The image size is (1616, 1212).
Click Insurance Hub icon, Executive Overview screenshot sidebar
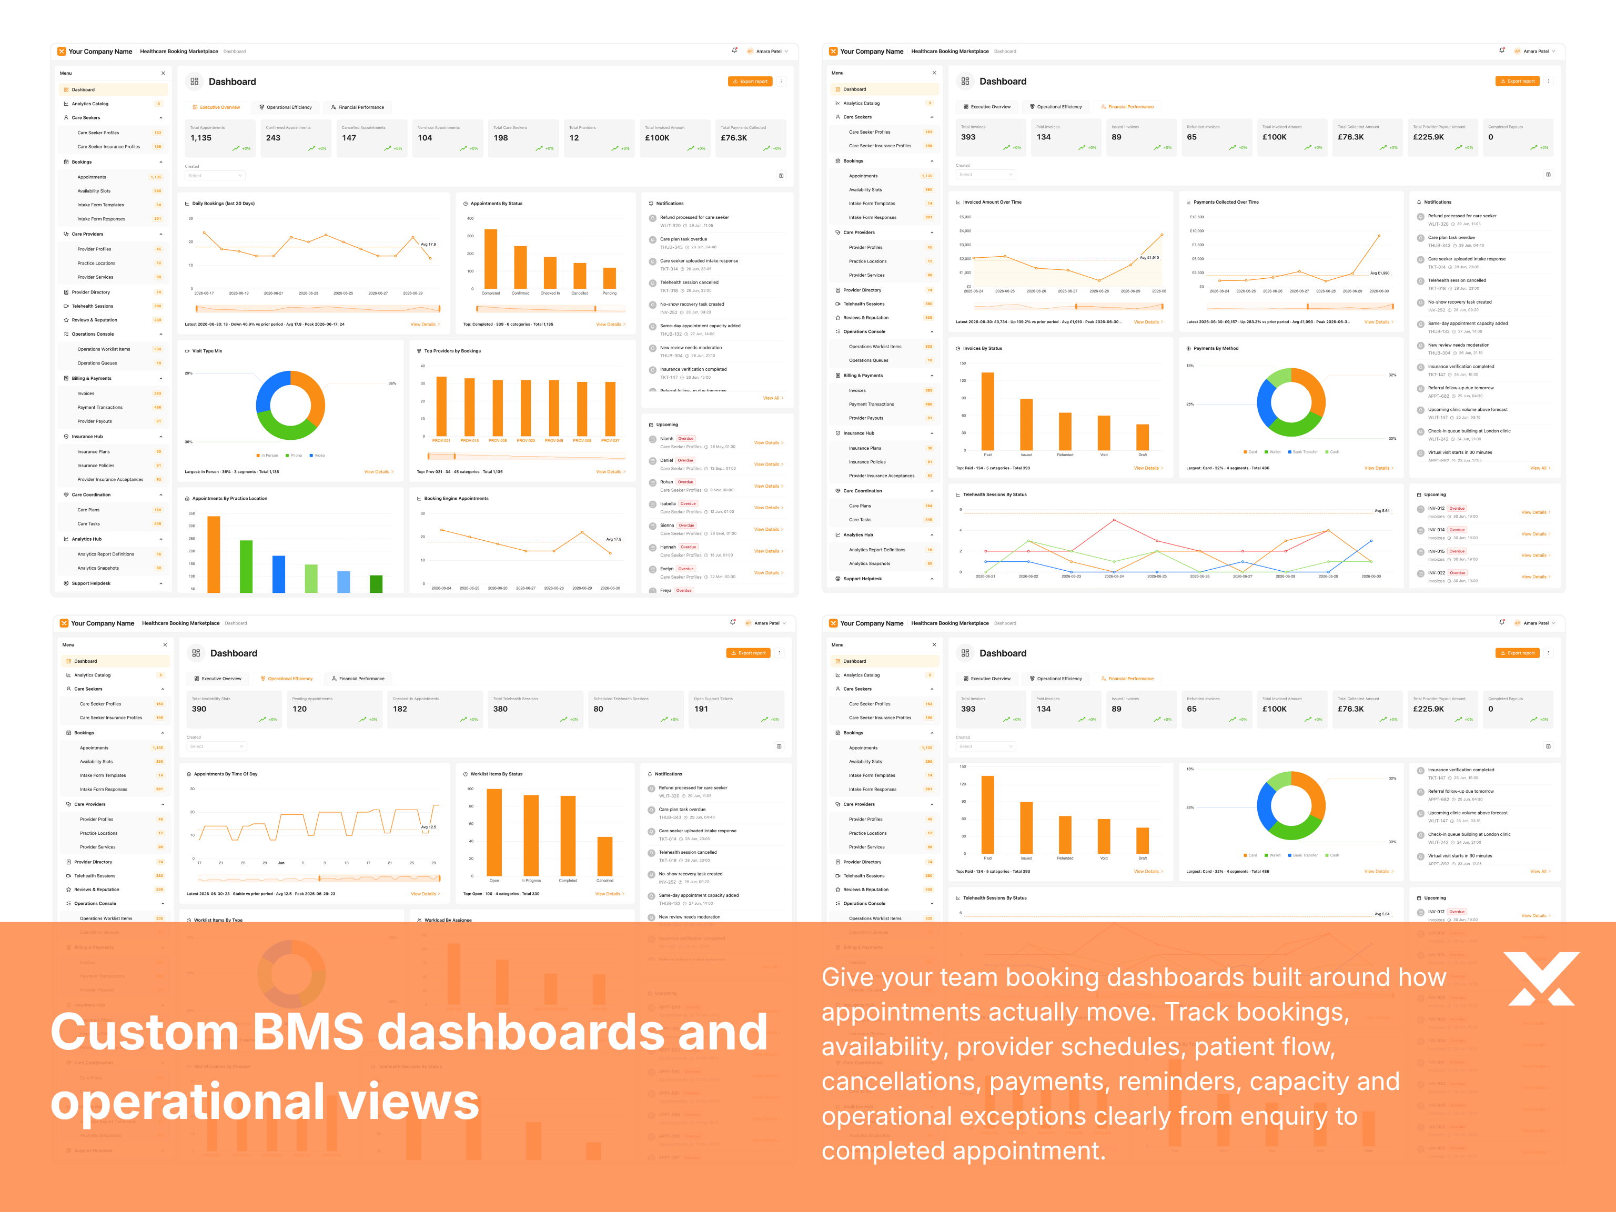coord(66,437)
